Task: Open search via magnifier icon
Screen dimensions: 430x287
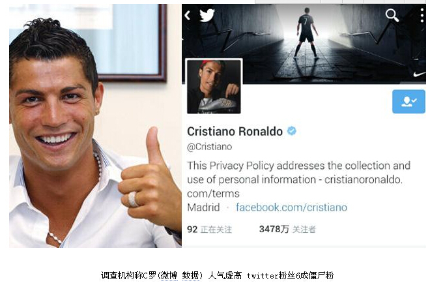Action: [x=392, y=15]
